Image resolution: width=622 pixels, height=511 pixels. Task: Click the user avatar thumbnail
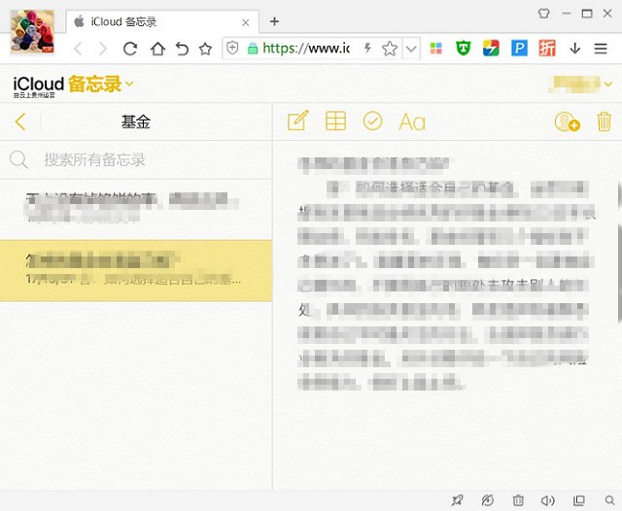click(32, 32)
